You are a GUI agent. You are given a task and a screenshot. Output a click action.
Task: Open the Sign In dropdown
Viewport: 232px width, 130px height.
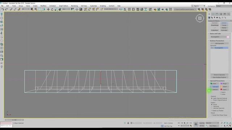pos(198,6)
